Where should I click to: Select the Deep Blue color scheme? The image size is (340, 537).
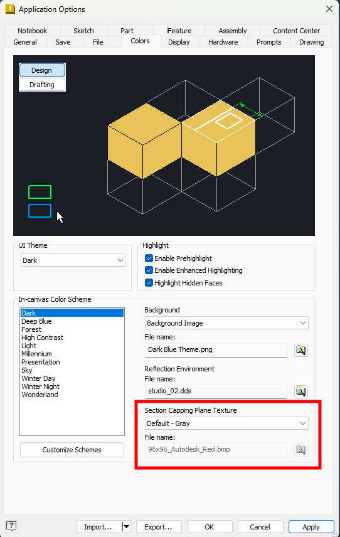coord(72,321)
